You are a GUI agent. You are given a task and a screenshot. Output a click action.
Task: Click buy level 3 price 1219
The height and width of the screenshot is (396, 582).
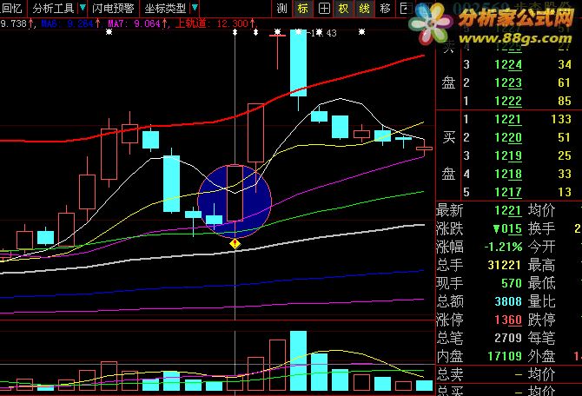coord(508,155)
